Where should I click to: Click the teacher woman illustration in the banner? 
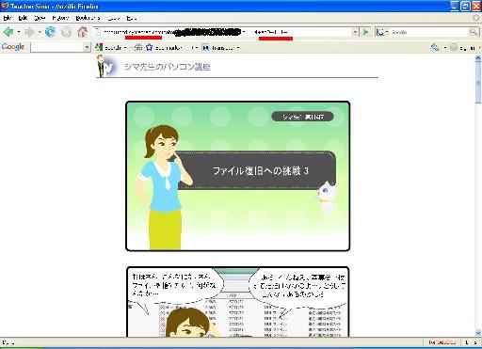pyautogui.click(x=163, y=187)
